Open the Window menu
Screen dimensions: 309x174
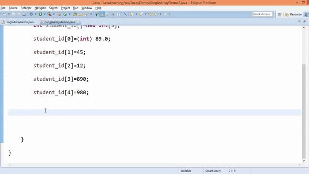point(87,8)
